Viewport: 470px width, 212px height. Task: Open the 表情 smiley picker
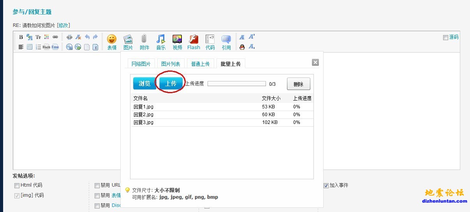112,42
